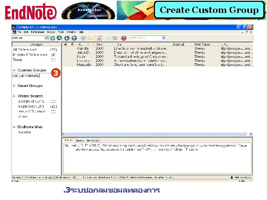
Task: Click transfer under EndNote Web
Action: (x=25, y=132)
